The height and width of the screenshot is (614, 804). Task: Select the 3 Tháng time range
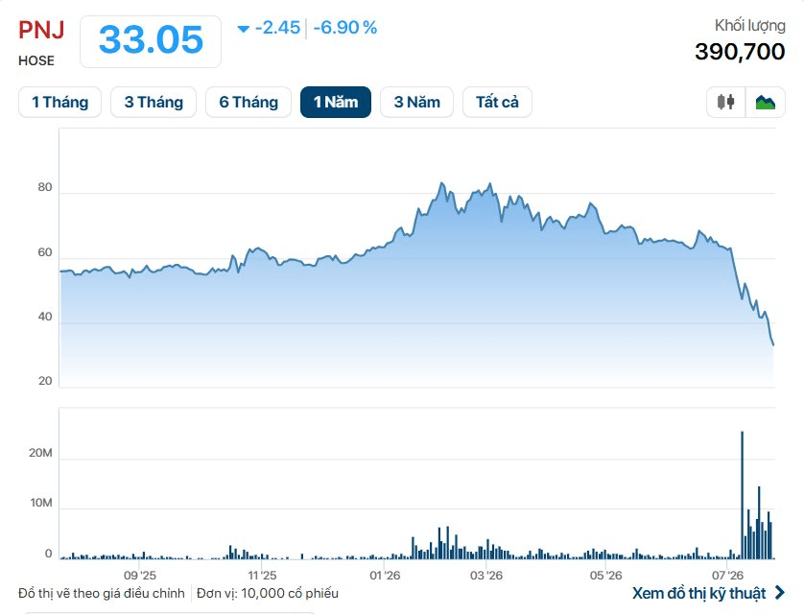154,102
